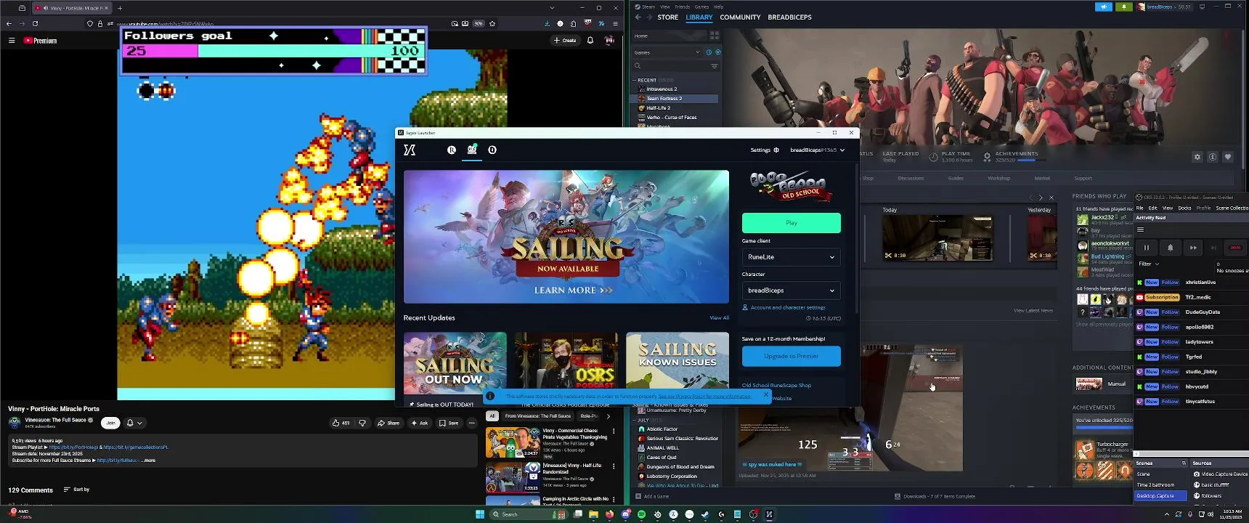The height and width of the screenshot is (523, 1249).
Task: Click Upgrade to Premier button
Action: click(x=791, y=356)
